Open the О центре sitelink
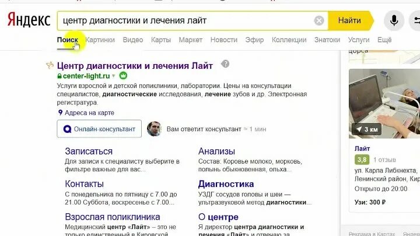Screen dimensions: 420x236 click(x=218, y=217)
